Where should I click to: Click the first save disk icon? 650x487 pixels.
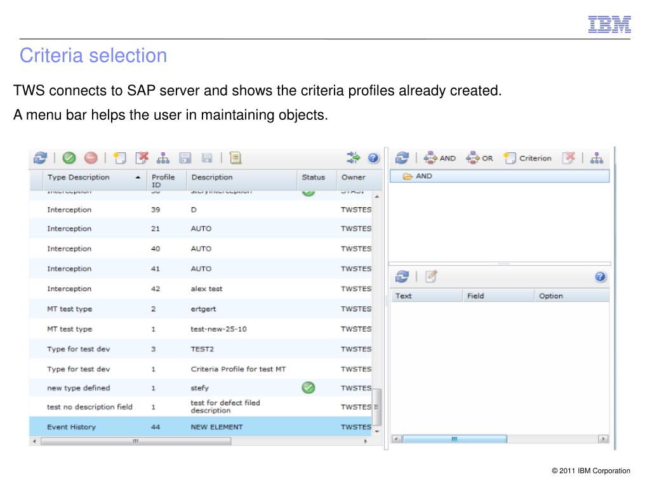[185, 158]
